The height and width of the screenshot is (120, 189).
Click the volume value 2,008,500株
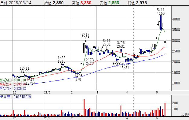pyautogui.click(x=22, y=97)
